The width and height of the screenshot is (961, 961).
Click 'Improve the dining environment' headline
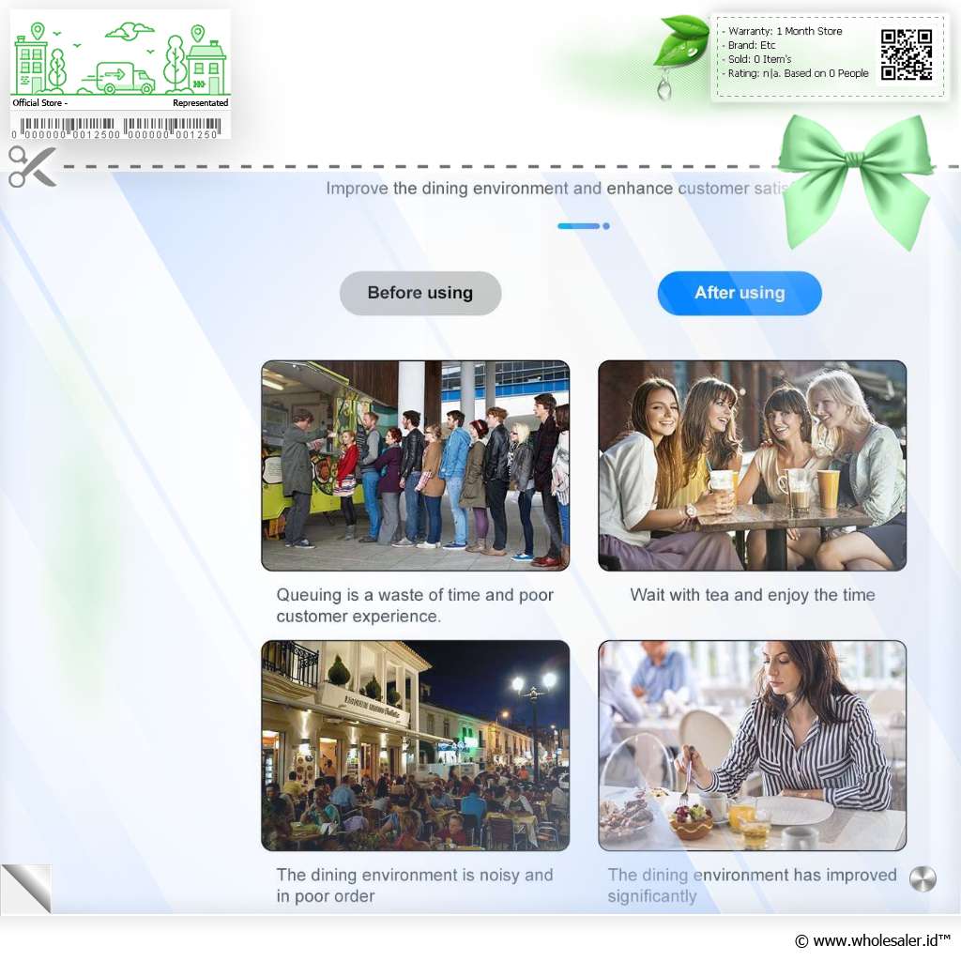pos(555,188)
